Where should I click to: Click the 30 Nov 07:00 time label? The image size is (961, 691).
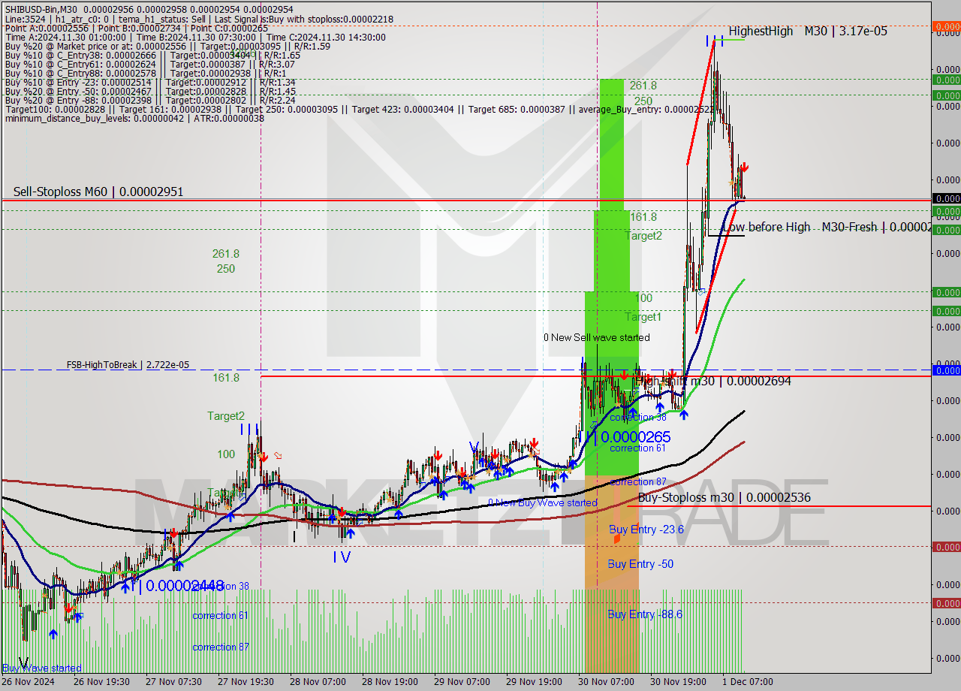click(x=605, y=682)
